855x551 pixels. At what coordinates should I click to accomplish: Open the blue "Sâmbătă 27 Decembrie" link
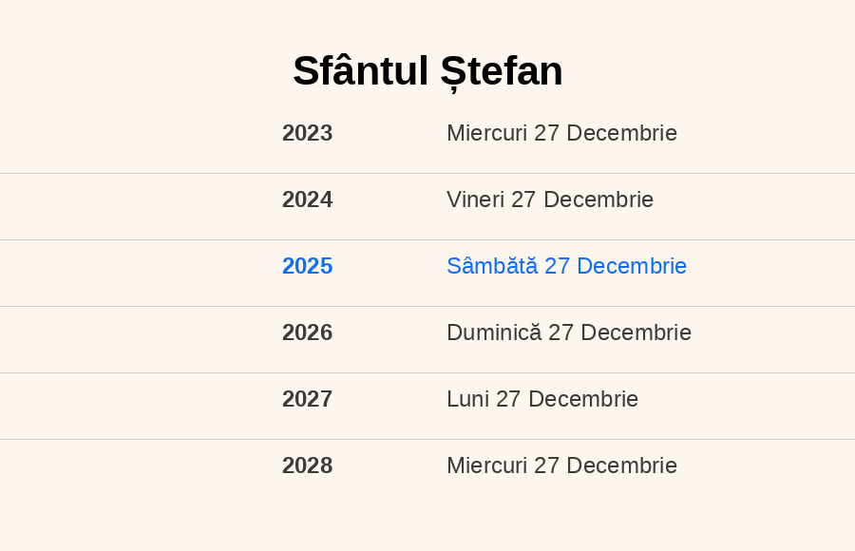point(566,266)
